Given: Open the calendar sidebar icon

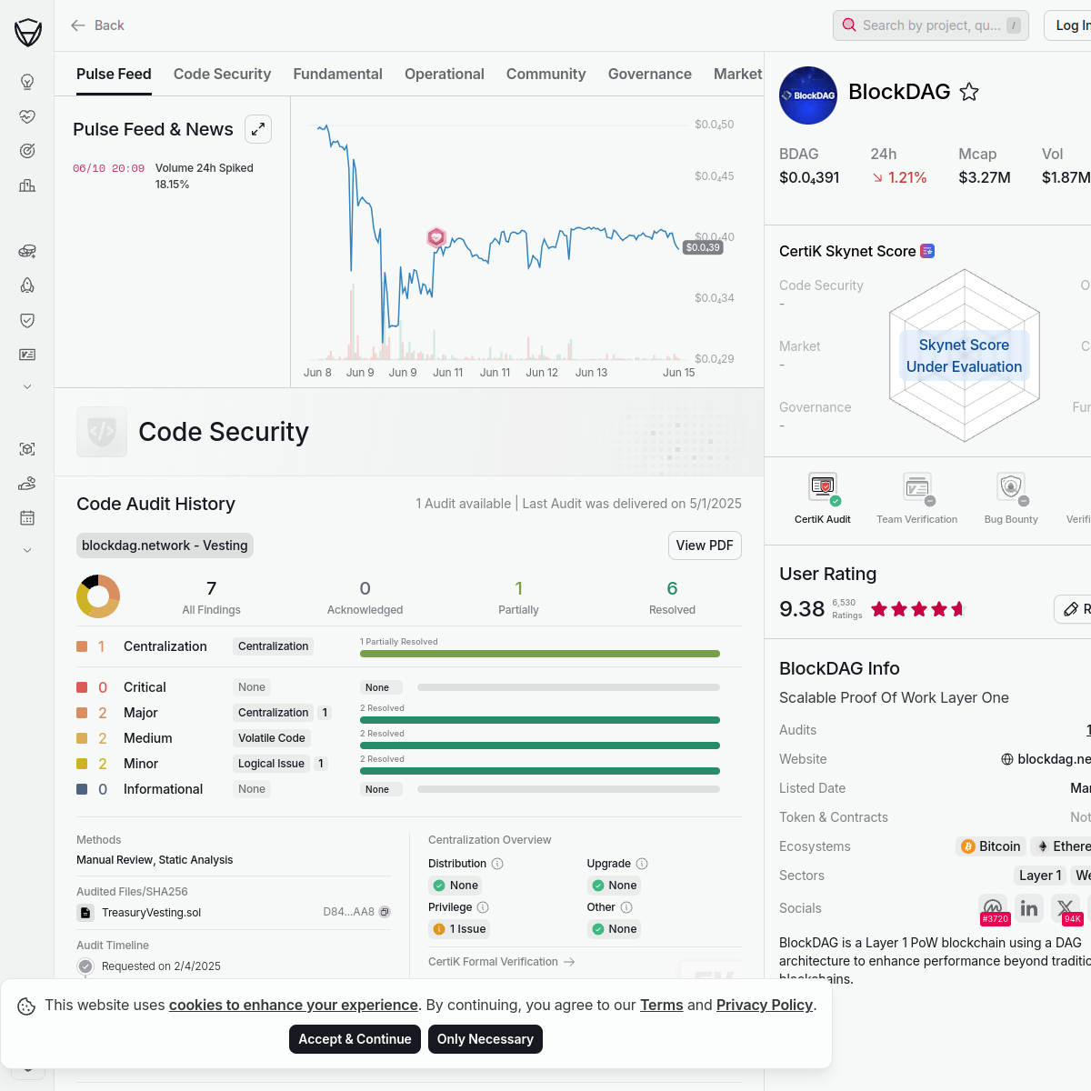Looking at the screenshot, I should click(x=27, y=518).
